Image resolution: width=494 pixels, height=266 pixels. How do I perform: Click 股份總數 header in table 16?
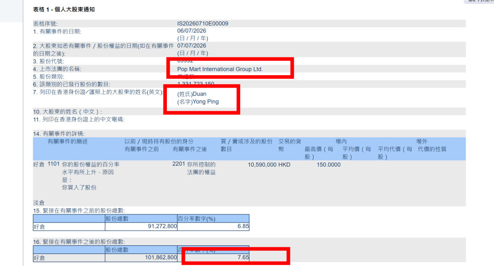click(x=117, y=250)
